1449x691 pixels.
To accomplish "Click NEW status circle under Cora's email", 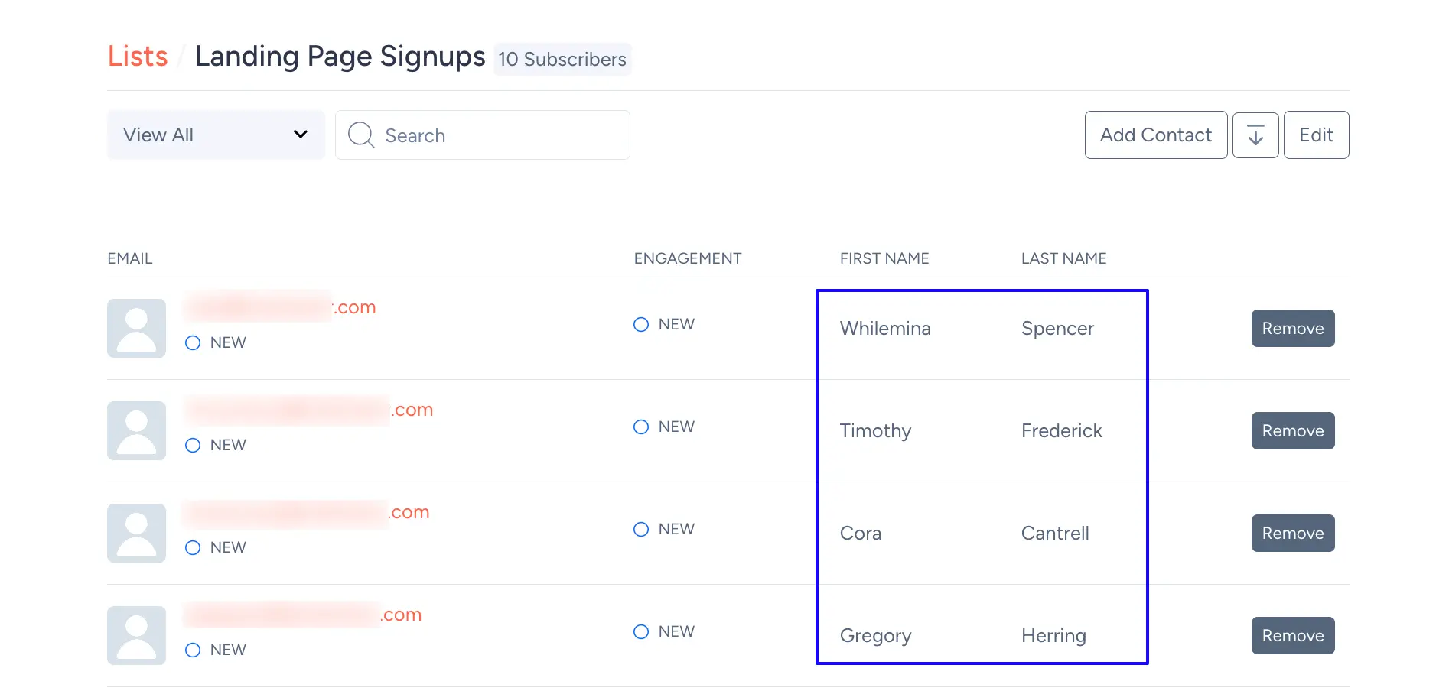I will point(193,547).
